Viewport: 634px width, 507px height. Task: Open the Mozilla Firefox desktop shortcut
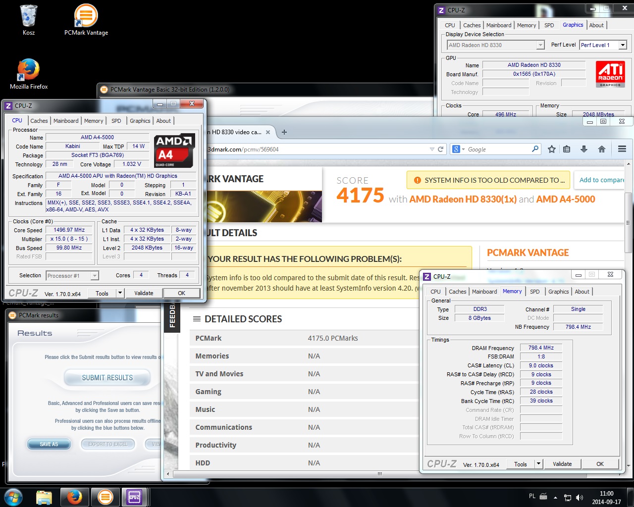click(29, 74)
